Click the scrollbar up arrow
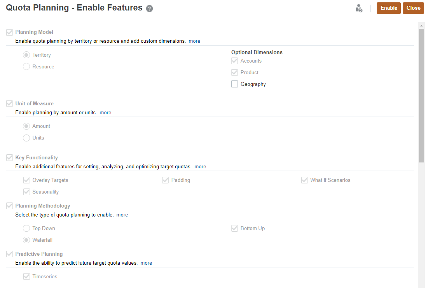 pyautogui.click(x=421, y=25)
